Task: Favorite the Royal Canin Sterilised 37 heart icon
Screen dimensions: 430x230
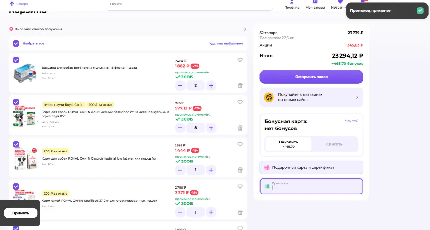Action: click(x=240, y=187)
